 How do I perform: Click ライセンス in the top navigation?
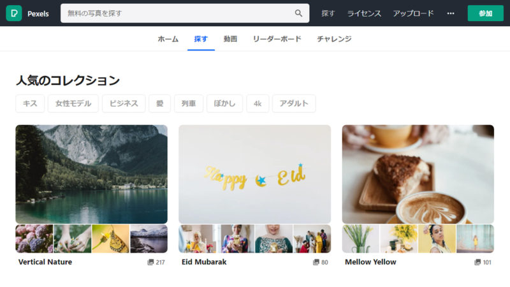[364, 13]
